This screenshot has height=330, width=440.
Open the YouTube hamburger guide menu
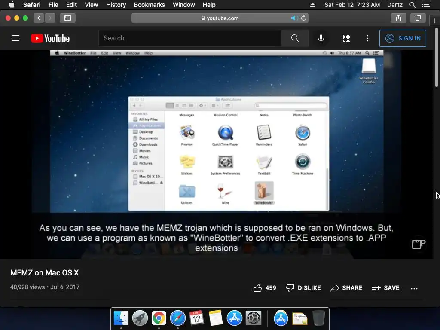[15, 38]
